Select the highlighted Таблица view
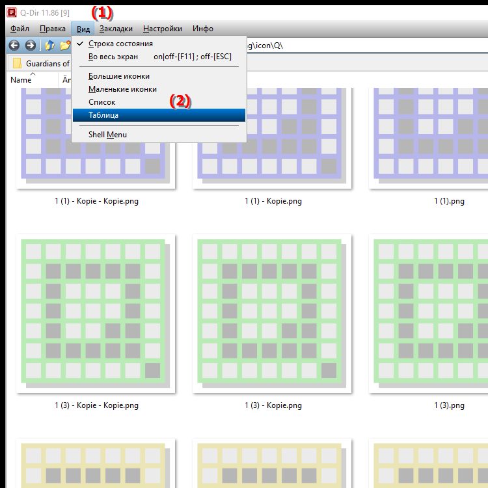Screen dimensions: 488x488 tap(159, 115)
